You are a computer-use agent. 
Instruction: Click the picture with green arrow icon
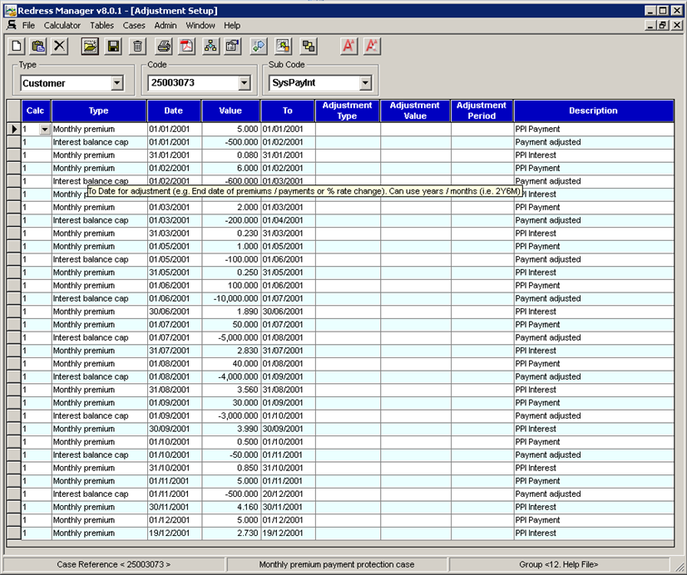[x=283, y=46]
